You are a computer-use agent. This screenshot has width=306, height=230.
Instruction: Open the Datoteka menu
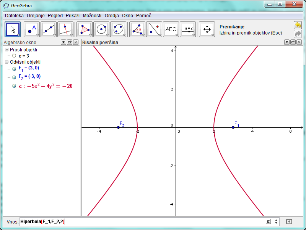pyautogui.click(x=14, y=16)
